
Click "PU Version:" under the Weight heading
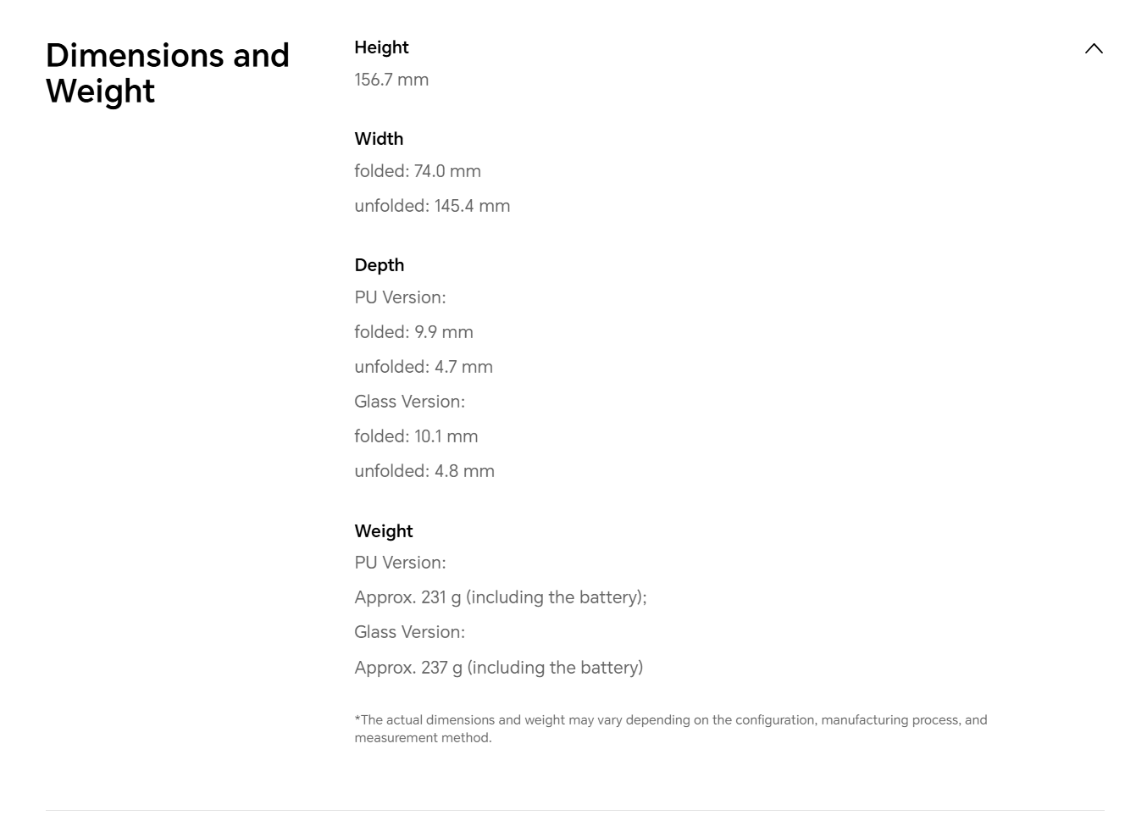400,563
